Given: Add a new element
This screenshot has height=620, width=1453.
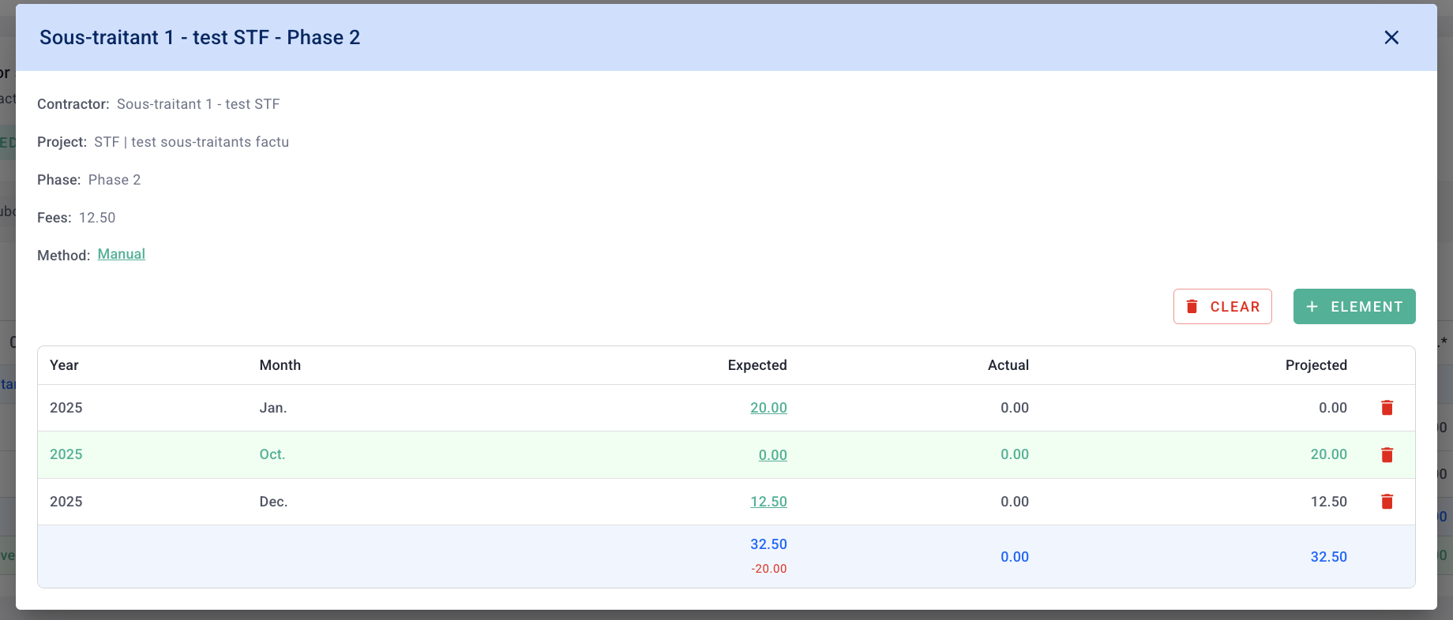Looking at the screenshot, I should click(1354, 307).
